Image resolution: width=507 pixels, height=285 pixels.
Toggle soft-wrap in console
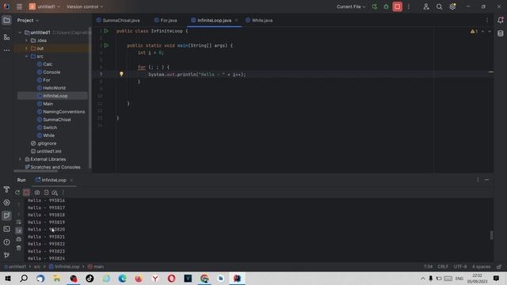pyautogui.click(x=19, y=222)
